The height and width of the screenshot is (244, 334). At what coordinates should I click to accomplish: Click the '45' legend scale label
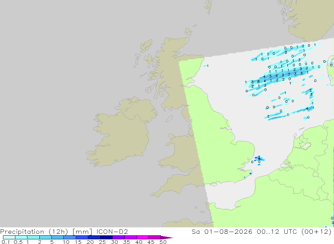[151, 242]
